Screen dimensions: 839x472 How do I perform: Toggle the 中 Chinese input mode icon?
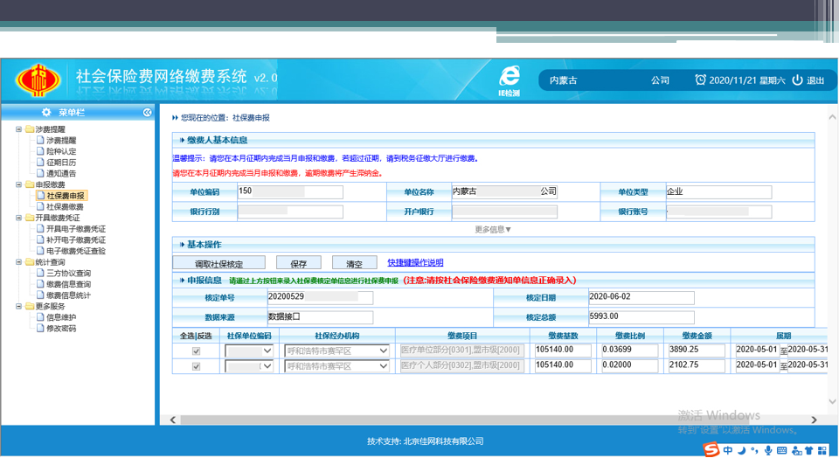tap(728, 451)
